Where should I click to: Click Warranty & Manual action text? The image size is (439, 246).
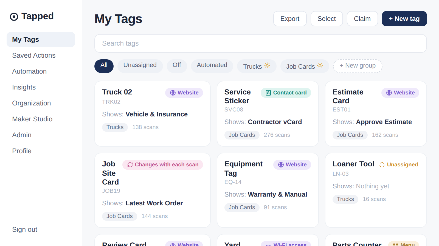click(x=278, y=194)
